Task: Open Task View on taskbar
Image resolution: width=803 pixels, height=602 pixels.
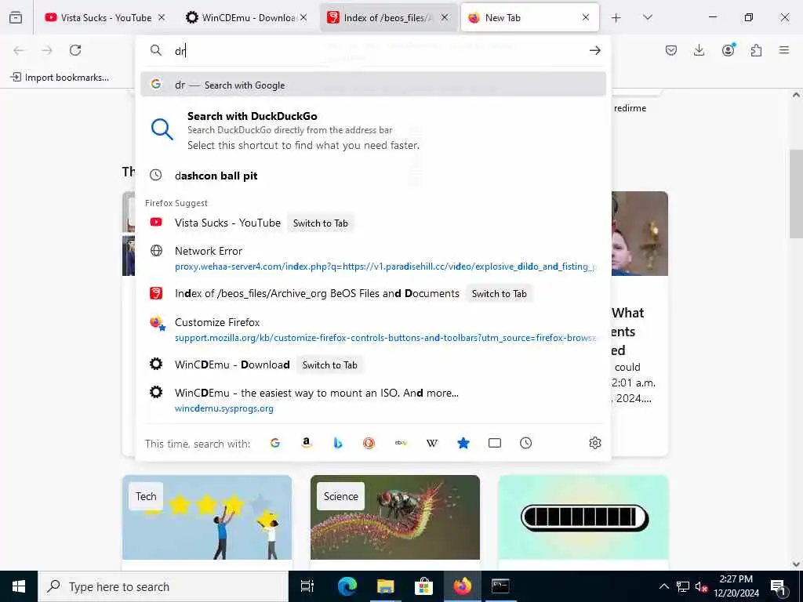Action: 307,586
